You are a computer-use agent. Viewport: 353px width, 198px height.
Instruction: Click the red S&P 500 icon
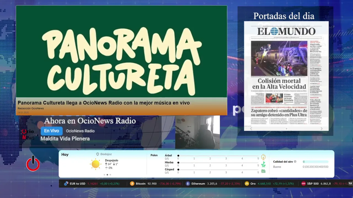point(304,184)
